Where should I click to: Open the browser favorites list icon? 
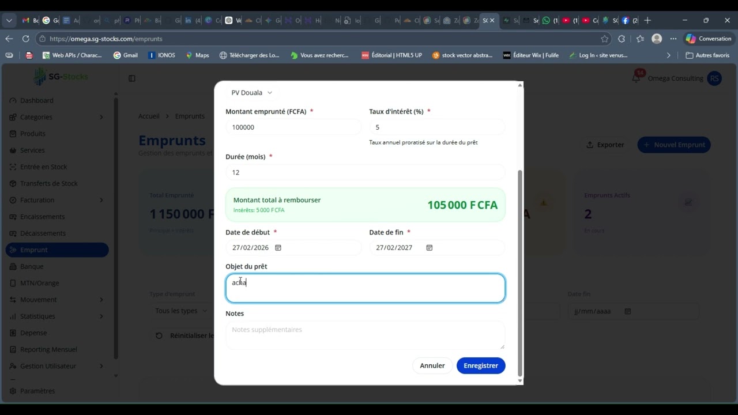click(x=640, y=39)
